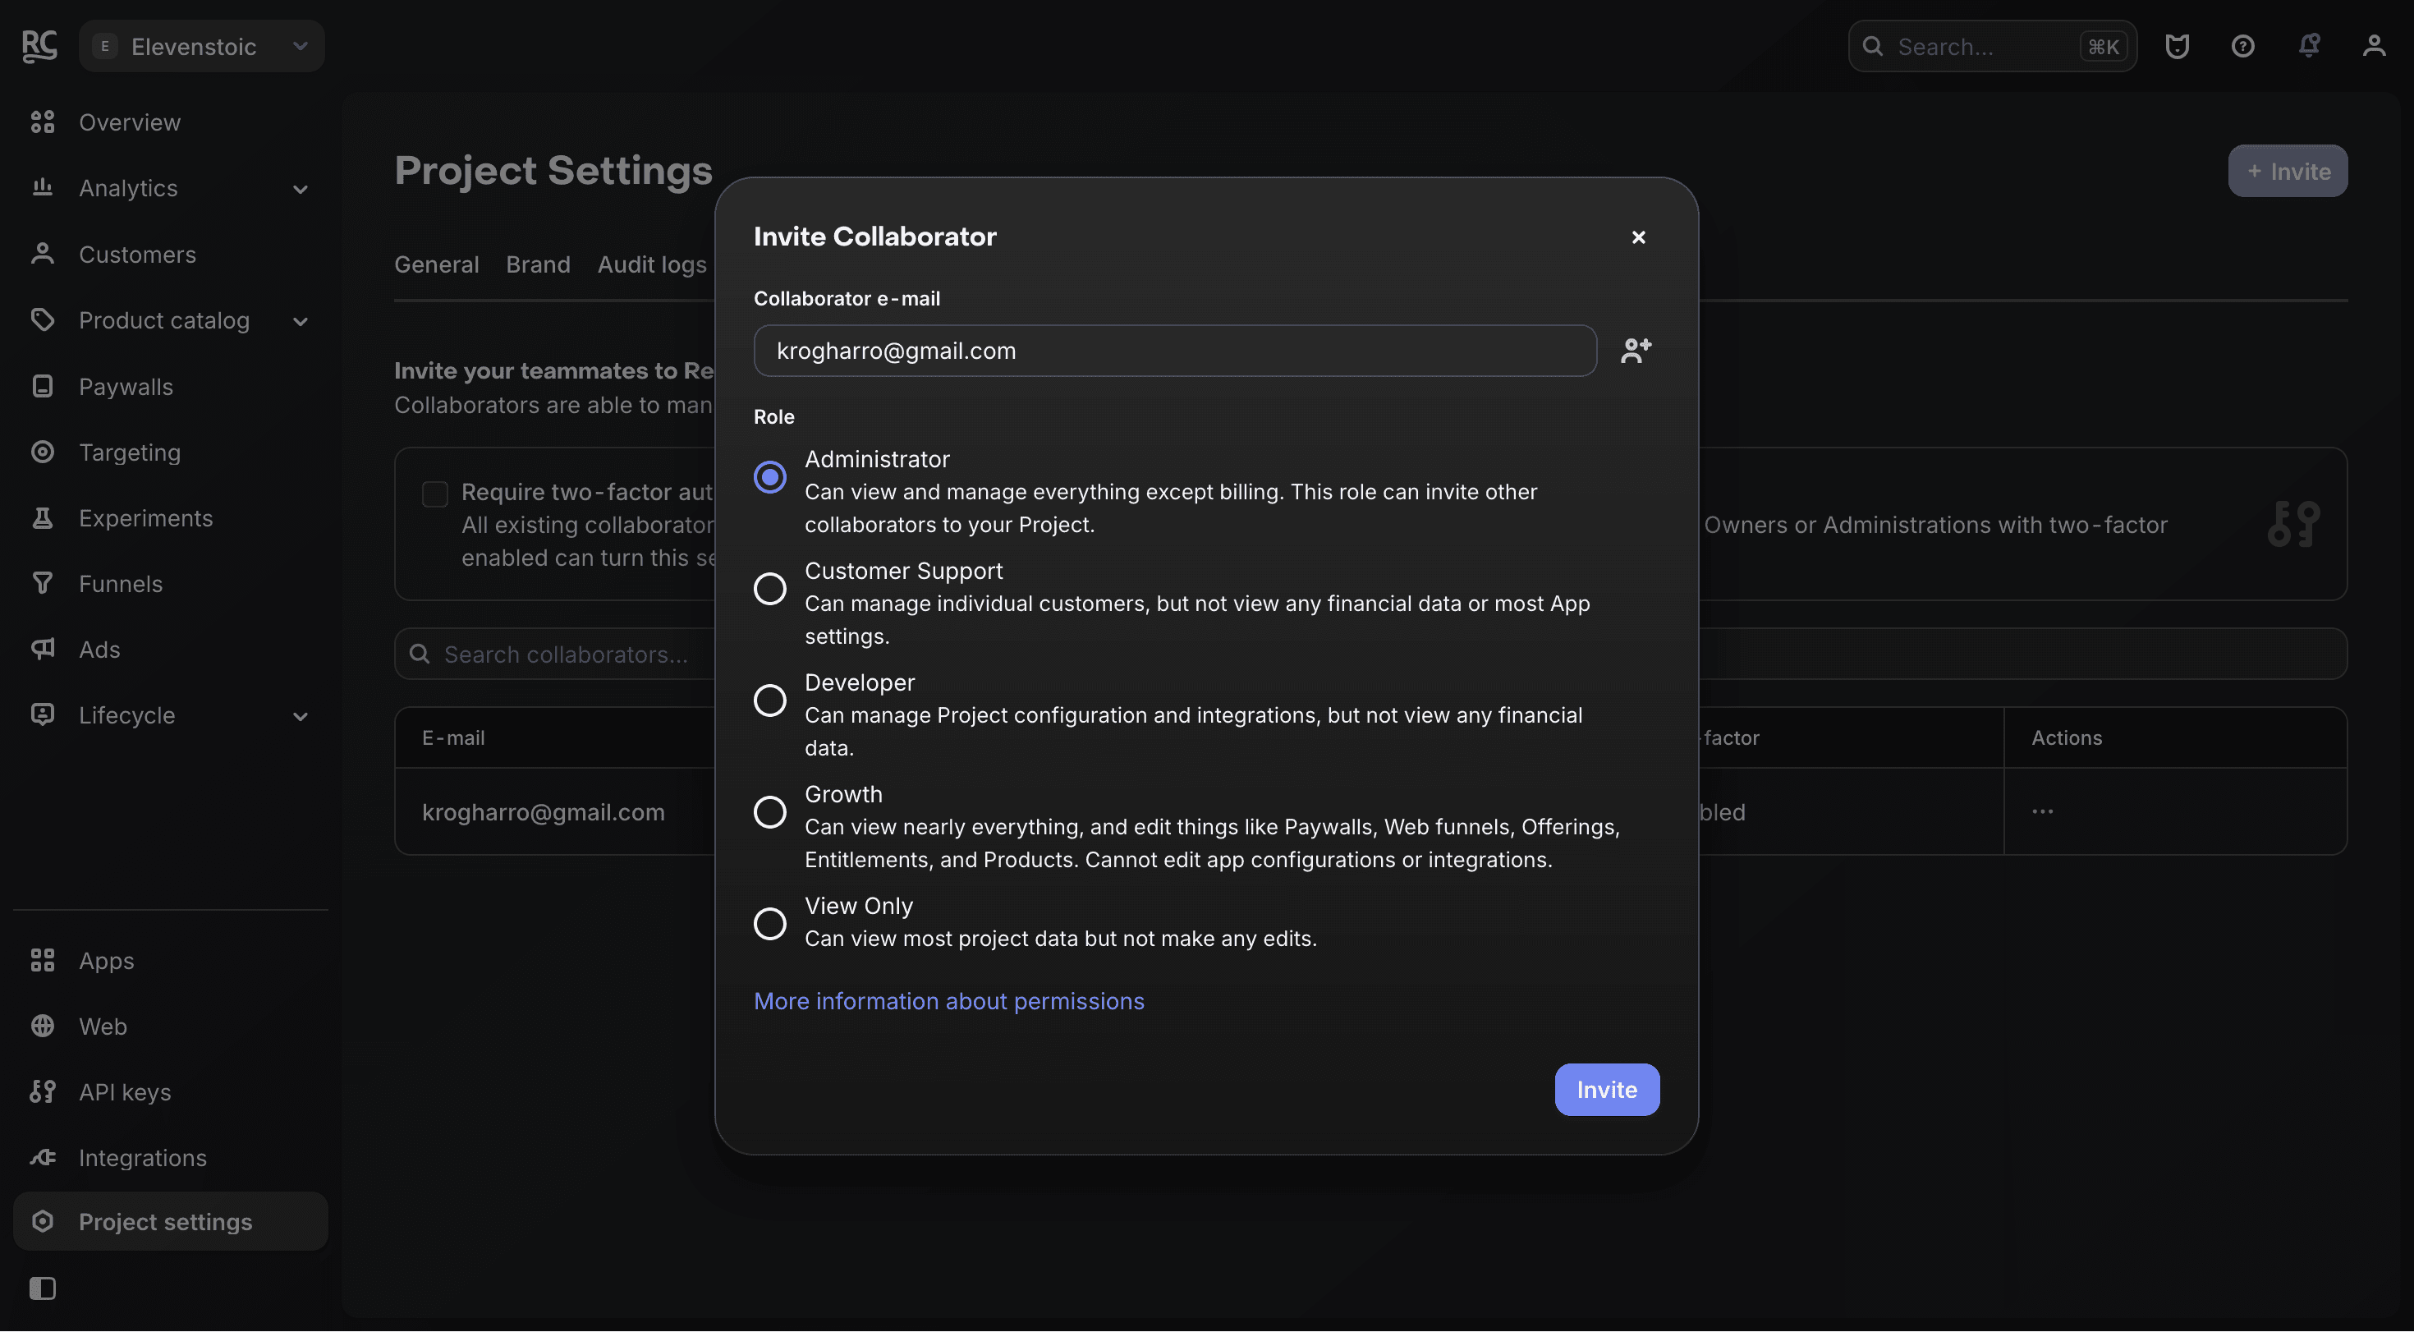Viewport: 2414px width, 1332px height.
Task: Click the Web globe icon
Action: coord(42,1027)
